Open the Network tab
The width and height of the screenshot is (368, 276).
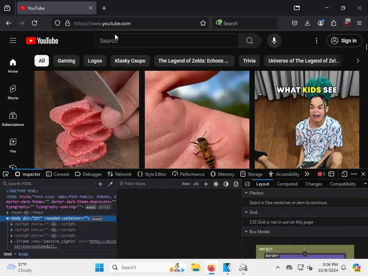[120, 174]
